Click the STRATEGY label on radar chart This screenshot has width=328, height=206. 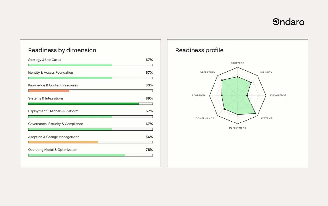pyautogui.click(x=237, y=63)
